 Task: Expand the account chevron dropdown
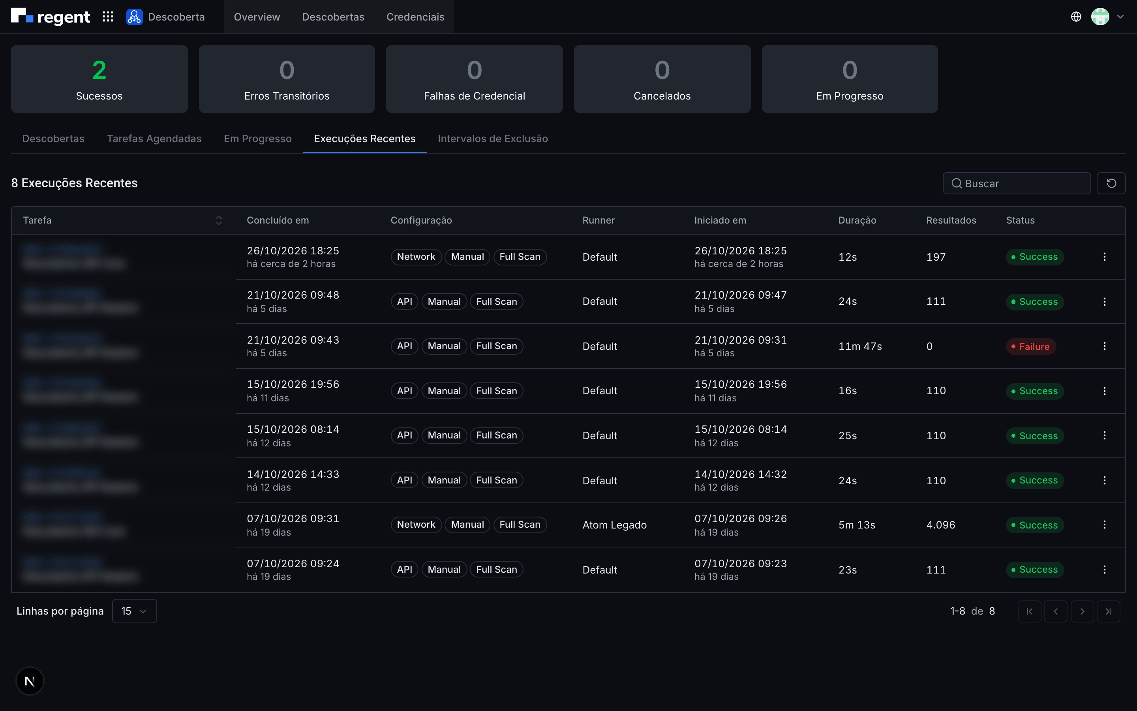(x=1120, y=17)
